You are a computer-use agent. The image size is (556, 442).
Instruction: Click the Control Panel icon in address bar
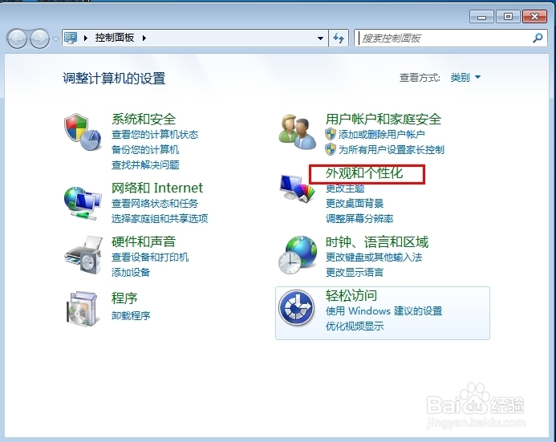pos(71,38)
